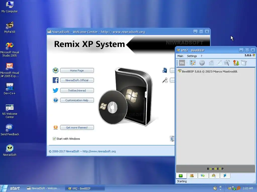
Task: Switch to the blue saved chats tab
Action: (225, 176)
